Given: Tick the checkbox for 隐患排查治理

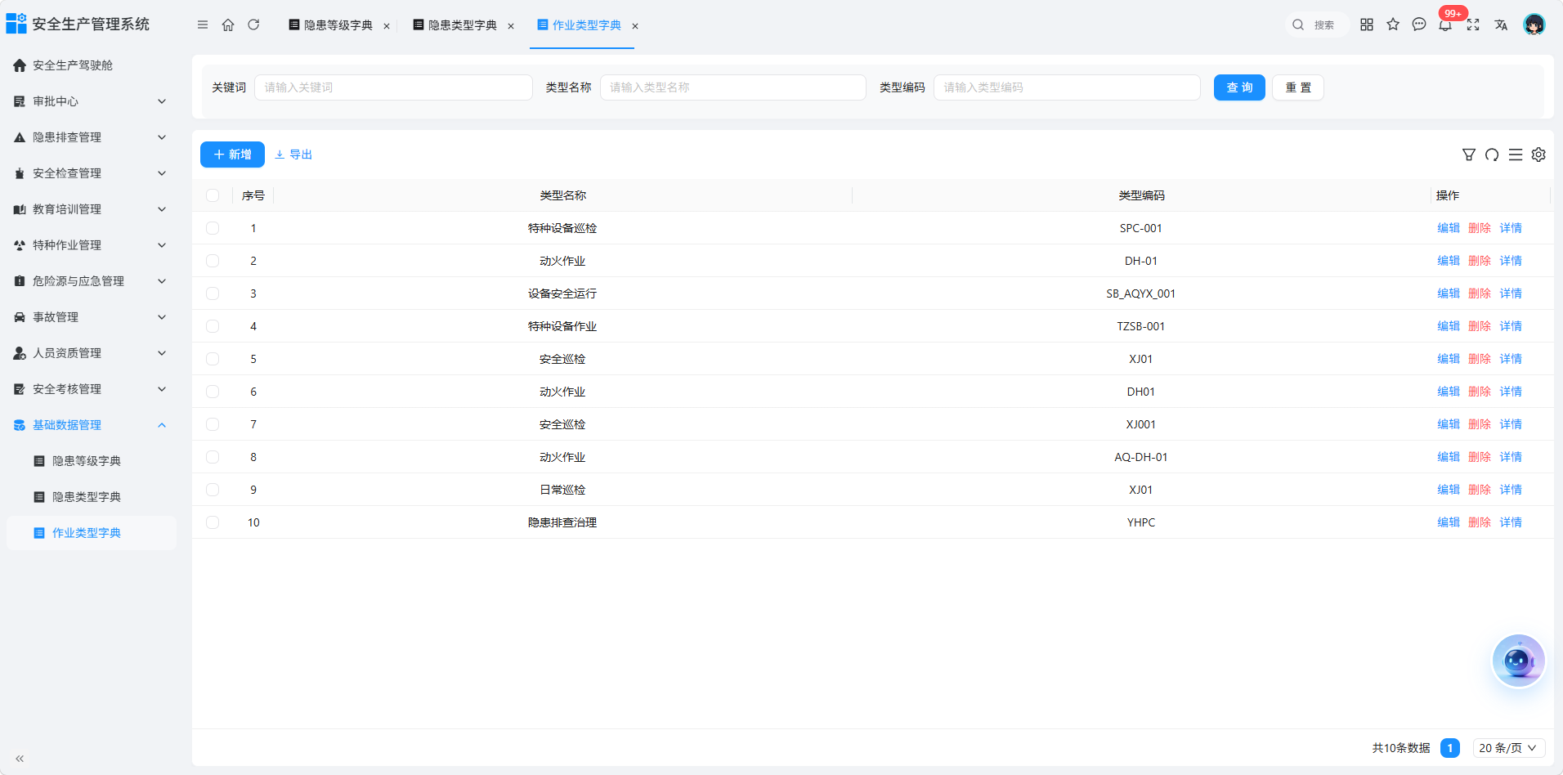Looking at the screenshot, I should 213,522.
